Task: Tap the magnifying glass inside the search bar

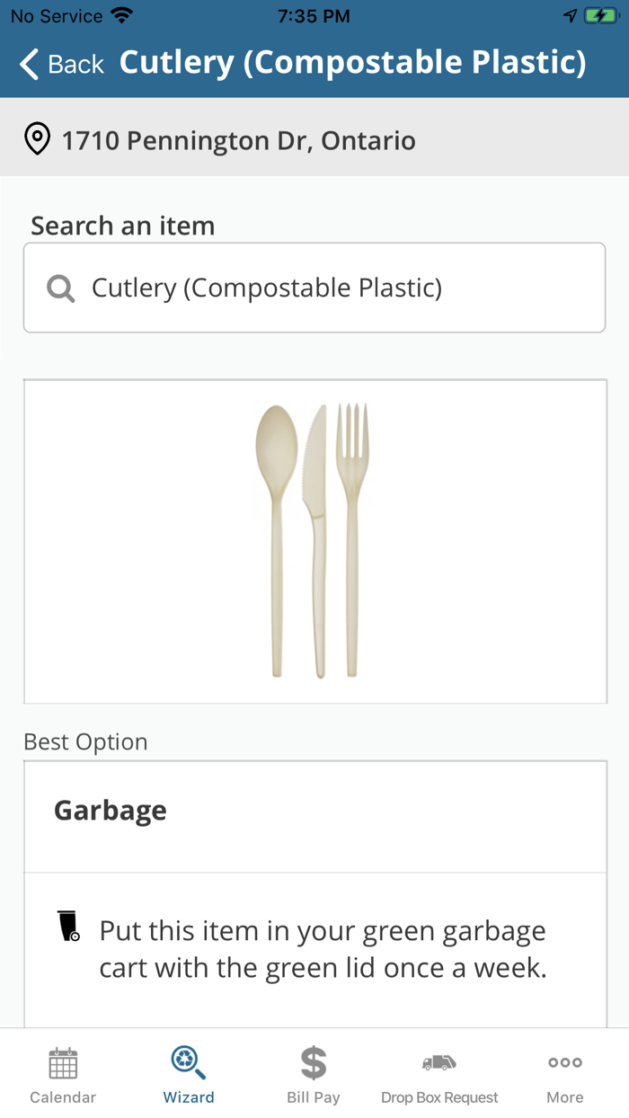Action: pyautogui.click(x=59, y=287)
